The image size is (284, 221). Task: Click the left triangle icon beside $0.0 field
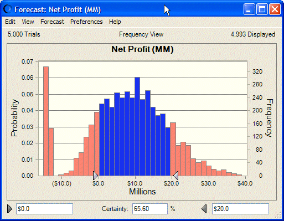tap(9, 209)
